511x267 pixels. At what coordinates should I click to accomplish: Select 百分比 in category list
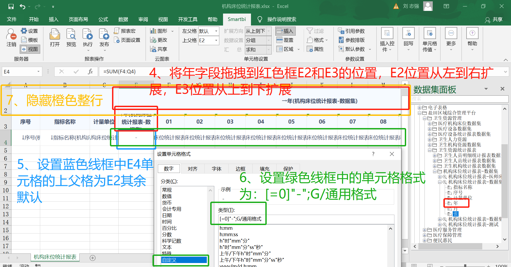[x=169, y=228]
